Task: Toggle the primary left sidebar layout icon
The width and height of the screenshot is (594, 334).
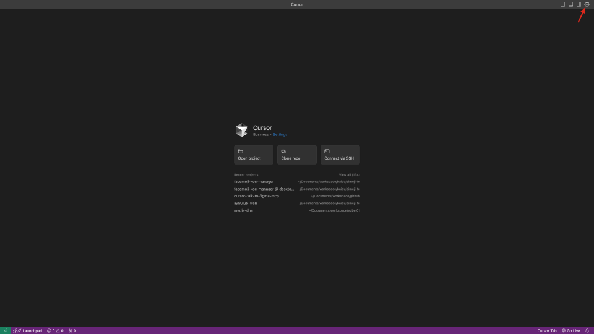Action: point(562,4)
